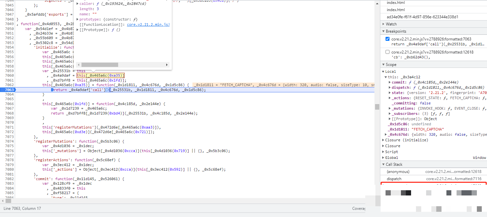Expand the prototype property in tooltip
The height and width of the screenshot is (217, 487).
point(78,20)
